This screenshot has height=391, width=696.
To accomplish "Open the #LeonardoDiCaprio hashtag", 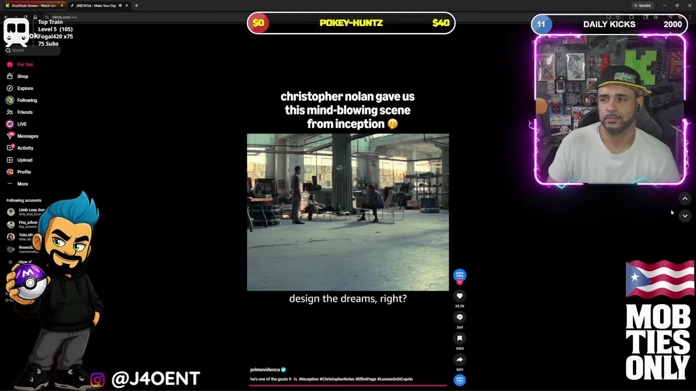I will [x=395, y=379].
